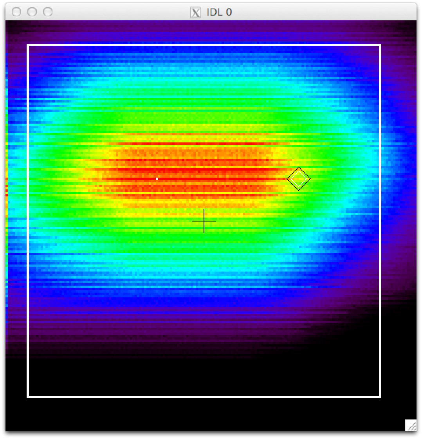Click the bottom-left corner of white box
This screenshot has width=422, height=439.
click(x=28, y=397)
